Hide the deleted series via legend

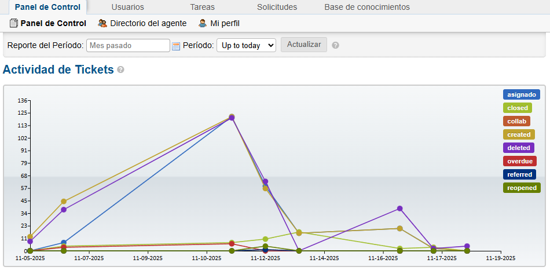pyautogui.click(x=518, y=148)
